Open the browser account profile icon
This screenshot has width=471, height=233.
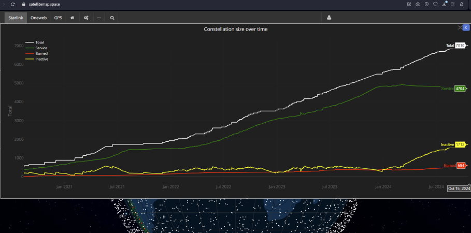click(x=462, y=4)
